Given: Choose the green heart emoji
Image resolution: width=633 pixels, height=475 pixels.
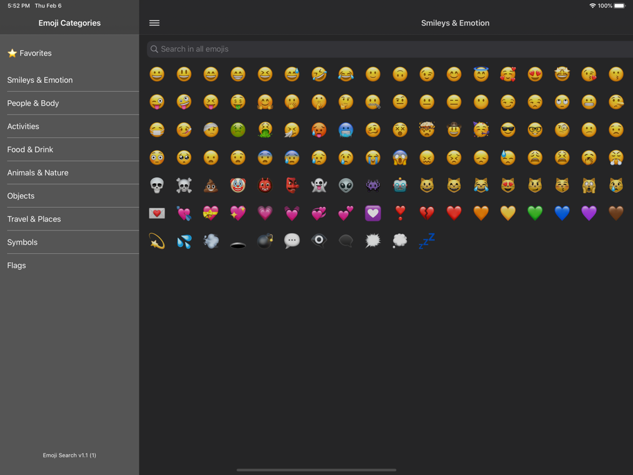Looking at the screenshot, I should (535, 213).
